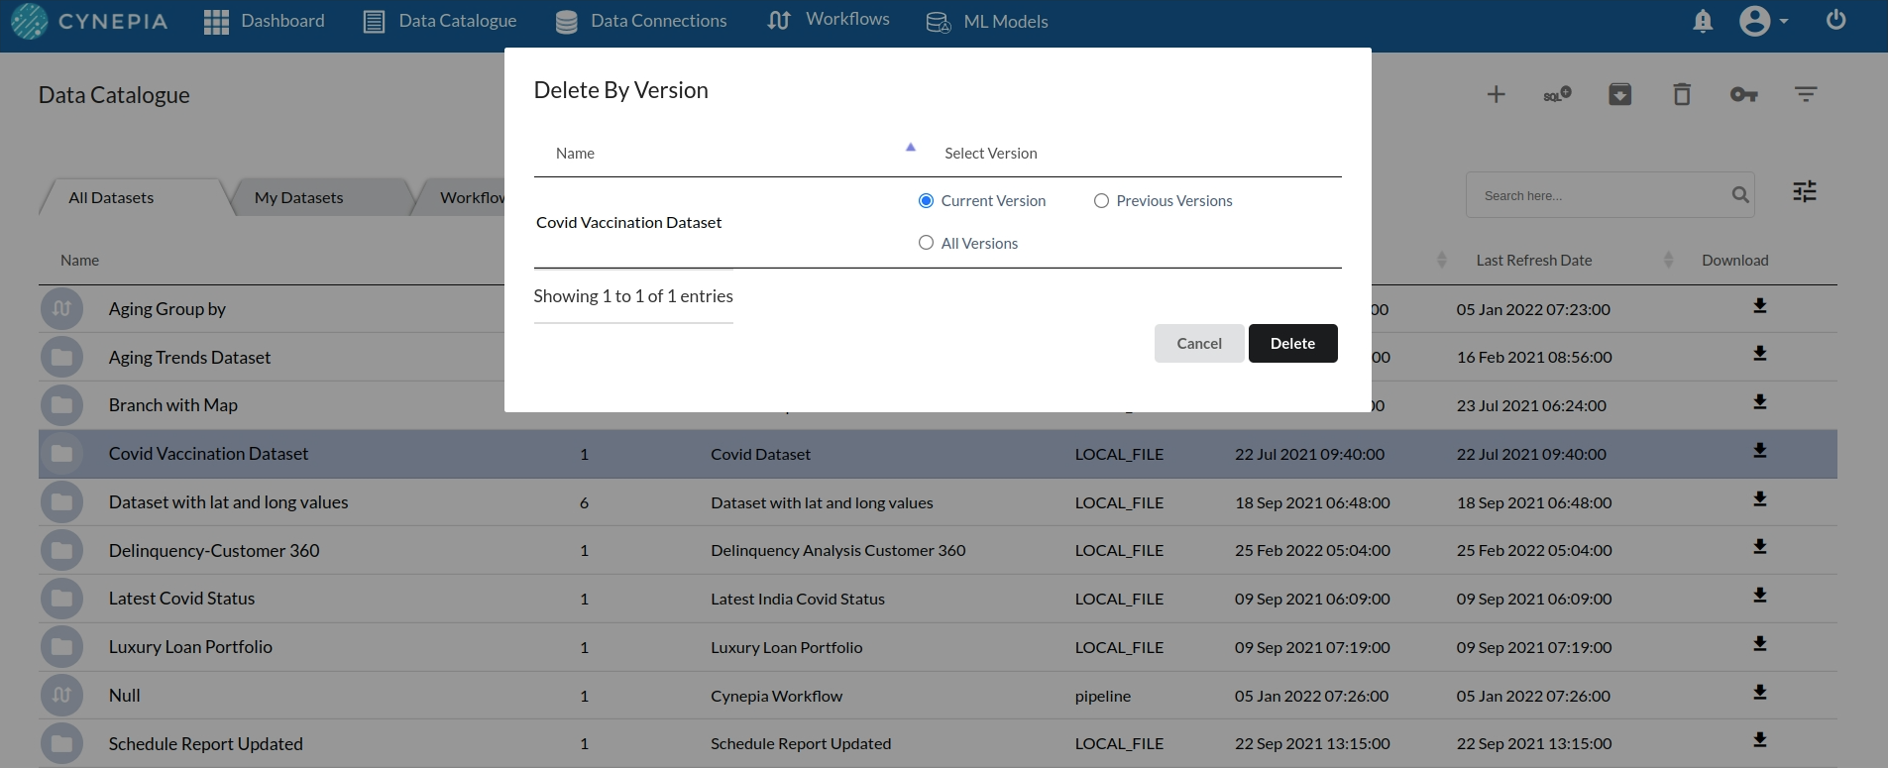Open the ML Models page
1888x768 pixels.
987,22
